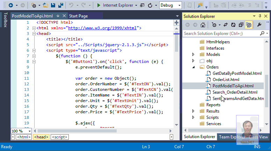Click the Refresh browser circular arrow icon
The image size is (271, 151).
(x=150, y=5)
